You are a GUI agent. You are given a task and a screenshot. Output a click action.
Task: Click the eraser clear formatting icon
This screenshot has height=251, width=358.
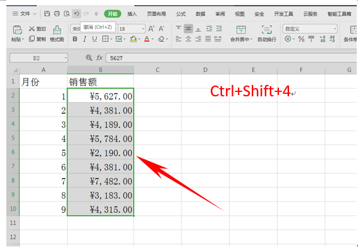(161, 39)
